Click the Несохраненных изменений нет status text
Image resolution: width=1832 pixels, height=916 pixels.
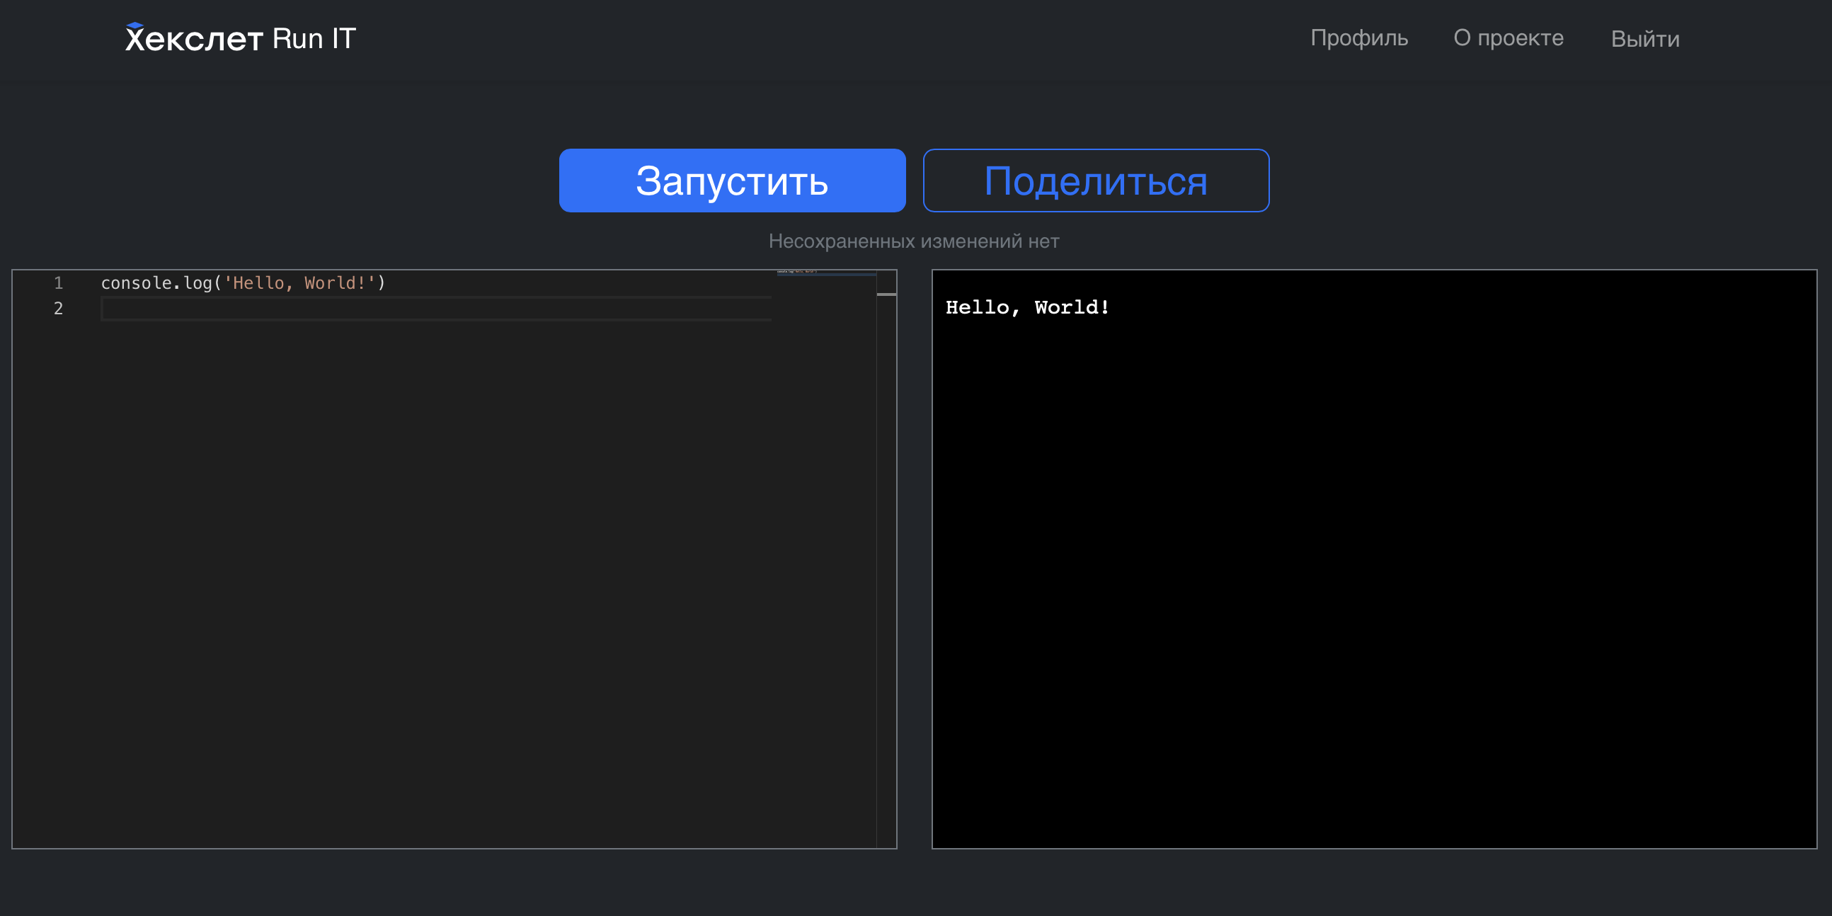915,241
